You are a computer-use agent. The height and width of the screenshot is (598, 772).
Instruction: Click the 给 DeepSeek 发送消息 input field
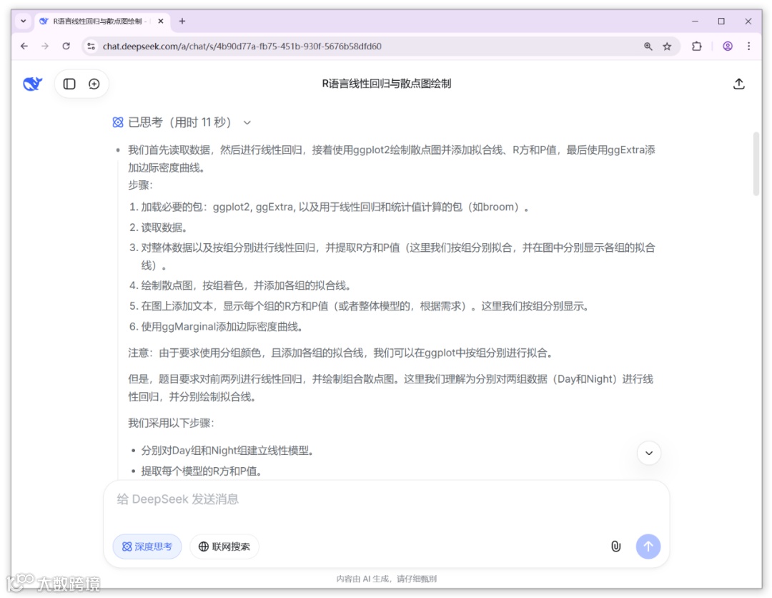pos(387,499)
